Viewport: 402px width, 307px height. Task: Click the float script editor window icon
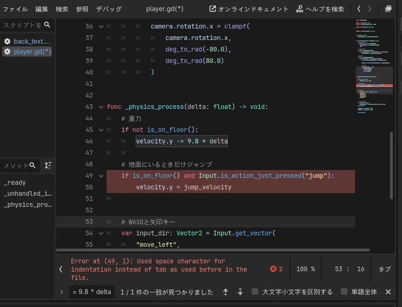[388, 9]
